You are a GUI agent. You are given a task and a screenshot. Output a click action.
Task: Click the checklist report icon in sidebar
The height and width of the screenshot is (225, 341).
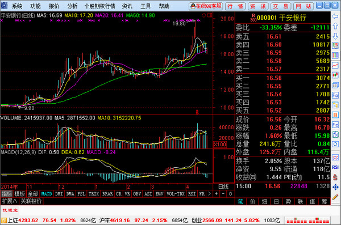tap(335, 46)
